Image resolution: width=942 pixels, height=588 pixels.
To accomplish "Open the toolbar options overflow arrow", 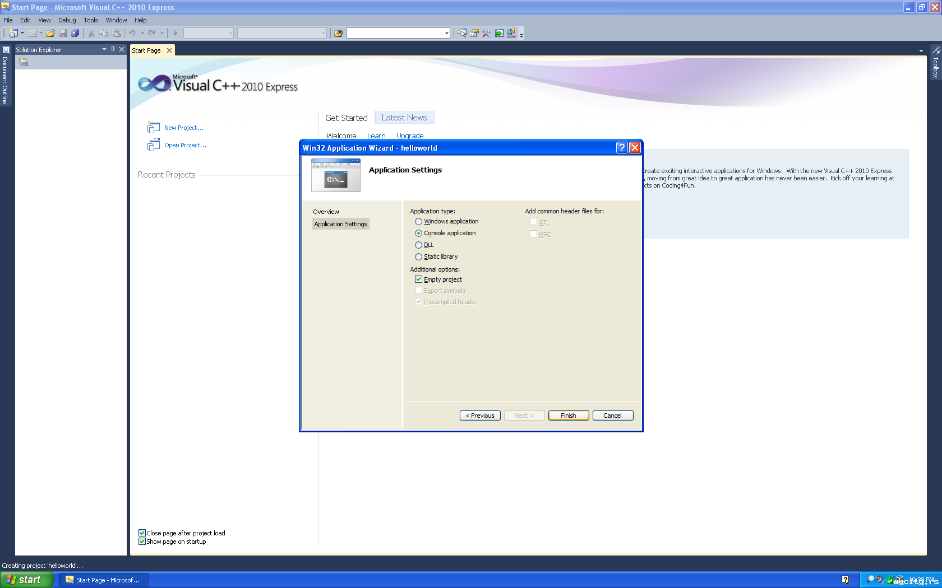I will coord(521,35).
